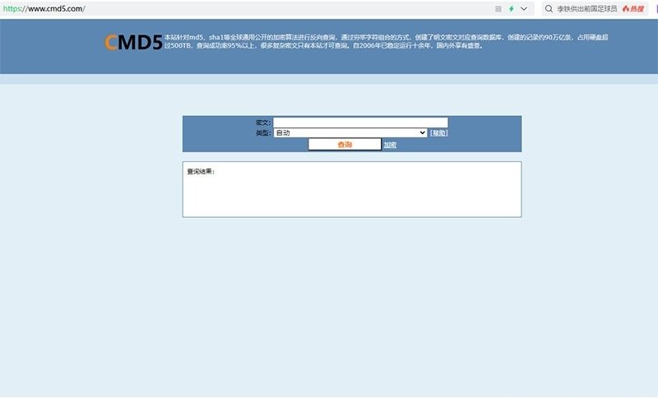658x398 pixels.
Task: Click the 类型 field label
Action: coord(263,133)
